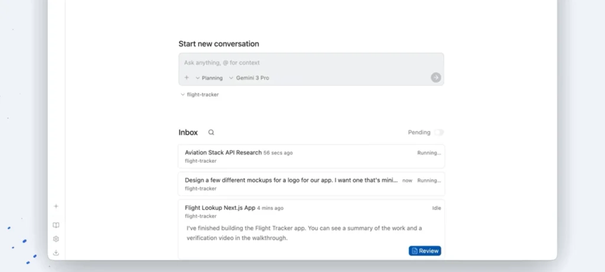Image resolution: width=605 pixels, height=272 pixels.
Task: Click the plus icon in the left sidebar
Action: coord(56,207)
